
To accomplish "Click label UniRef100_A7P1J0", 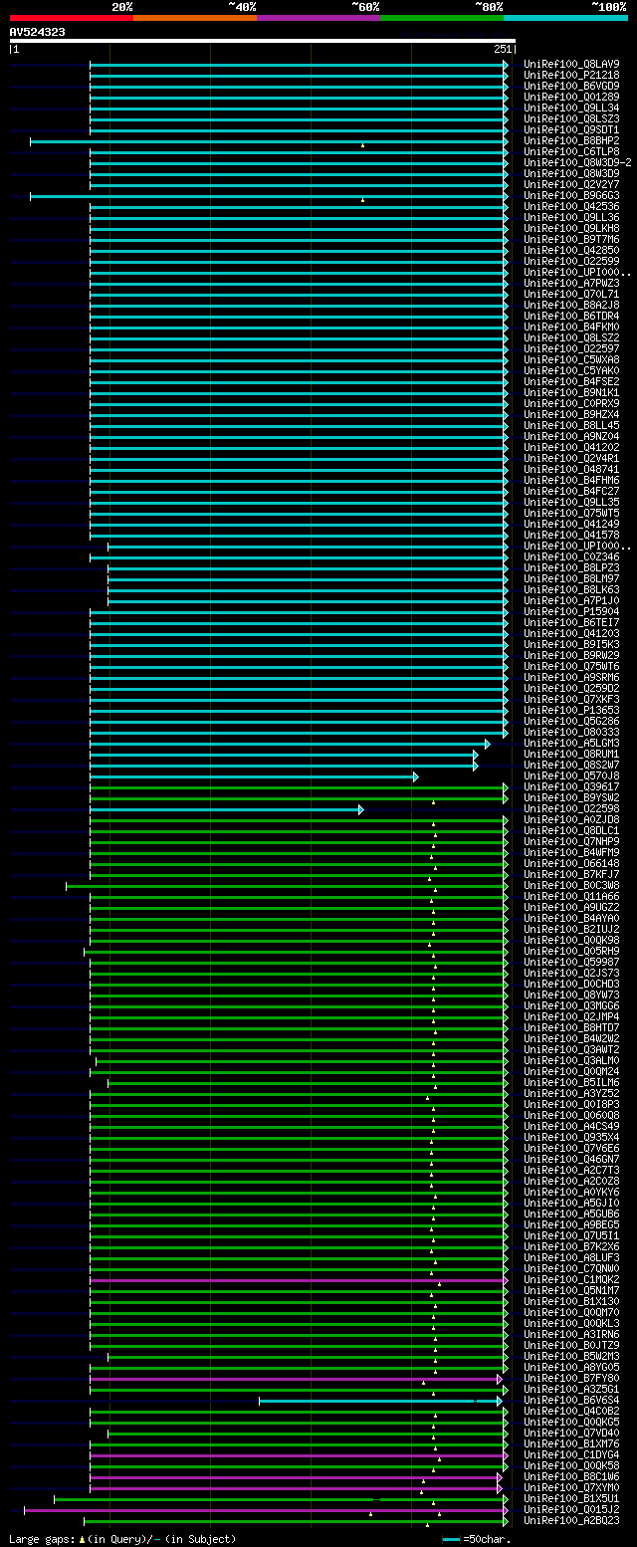I will 571,600.
